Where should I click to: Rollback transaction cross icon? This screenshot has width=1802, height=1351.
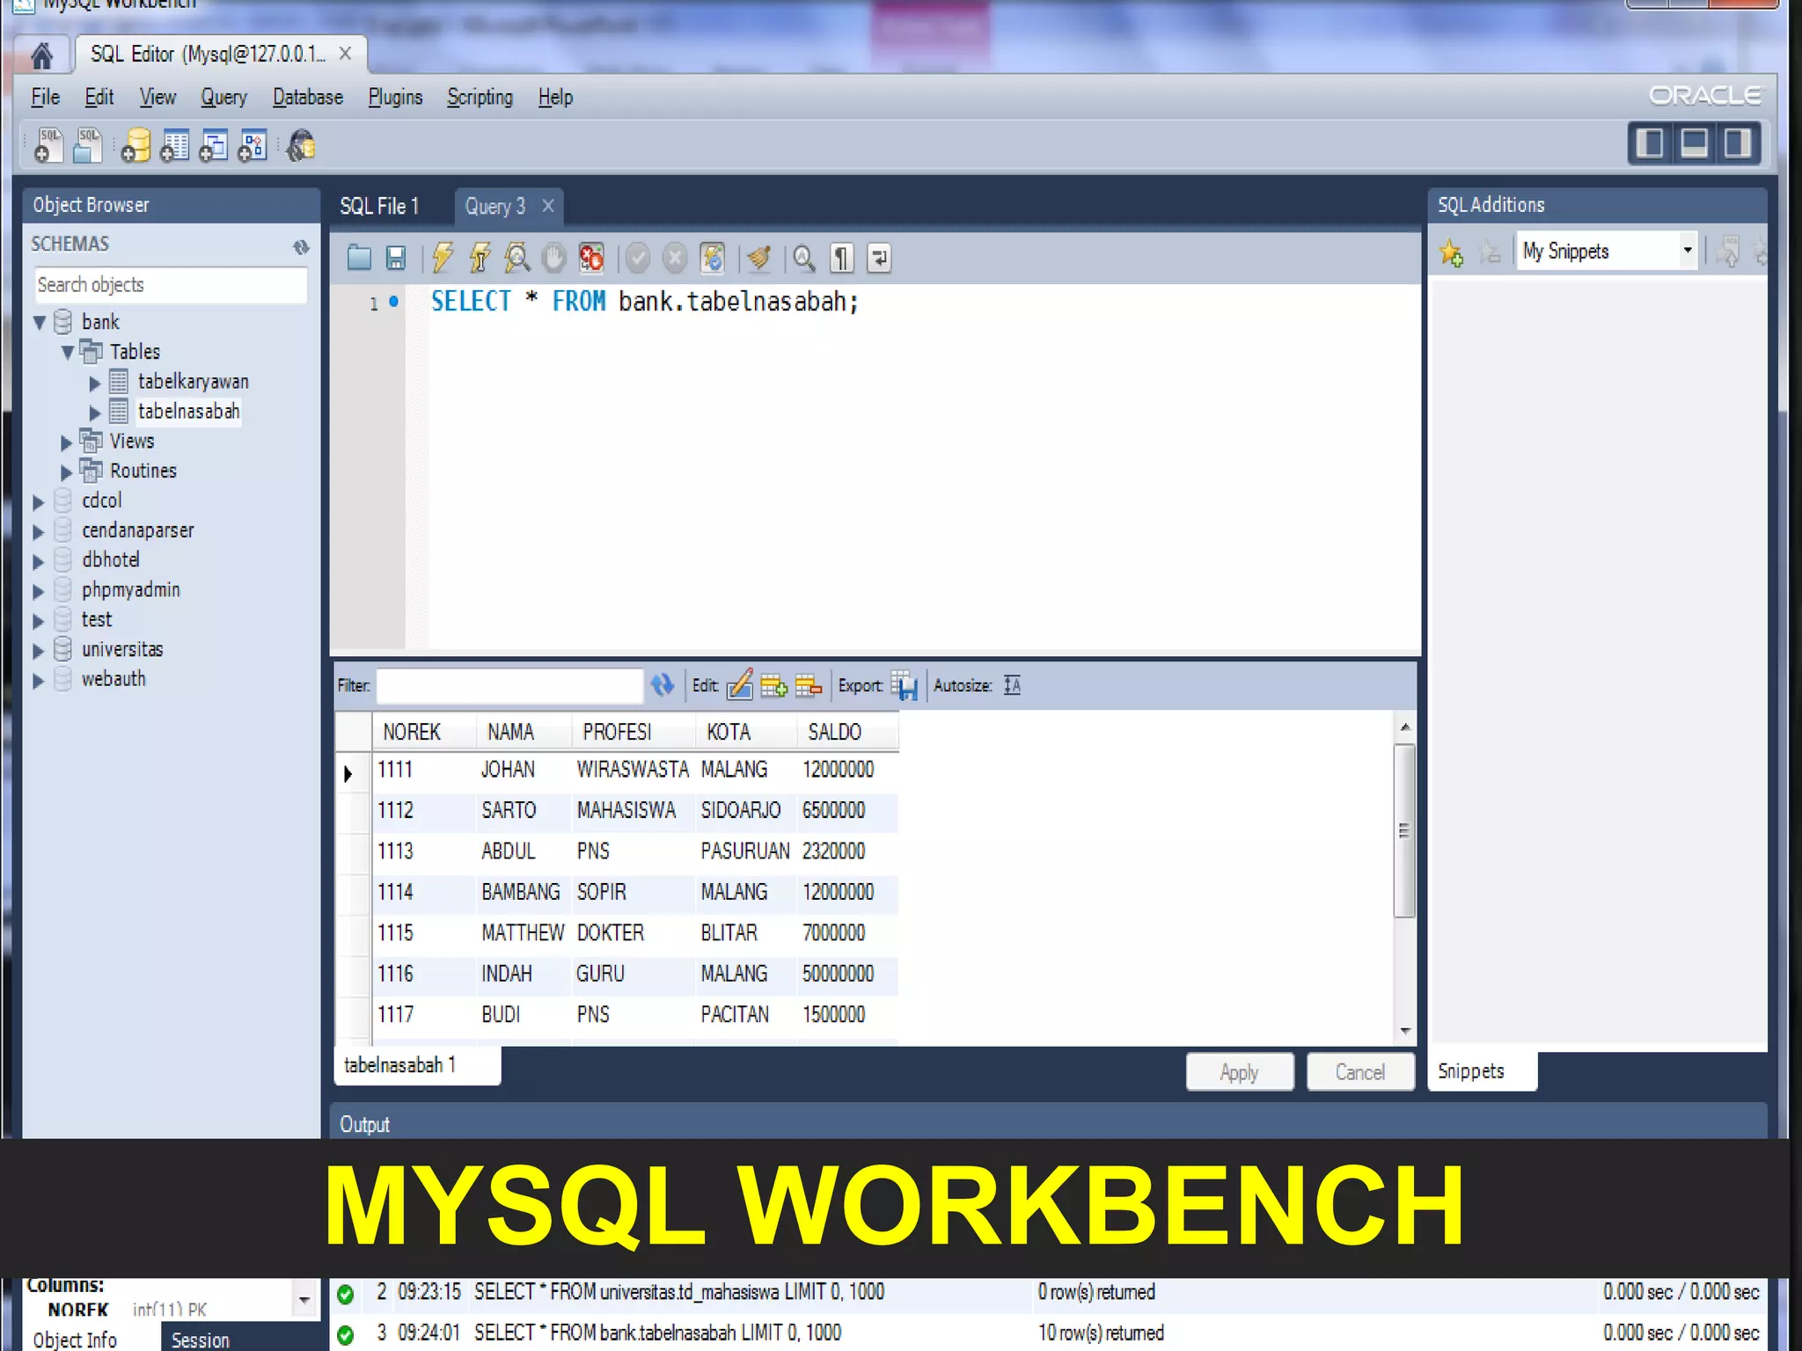click(675, 258)
